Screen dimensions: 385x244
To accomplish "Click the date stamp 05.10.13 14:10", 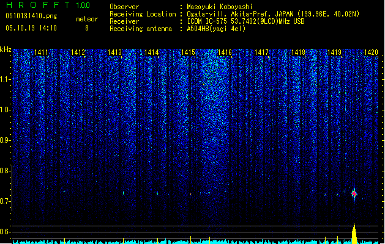I will [x=31, y=28].
